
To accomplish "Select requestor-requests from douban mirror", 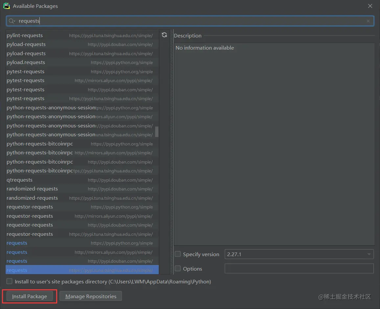I will pos(82,225).
